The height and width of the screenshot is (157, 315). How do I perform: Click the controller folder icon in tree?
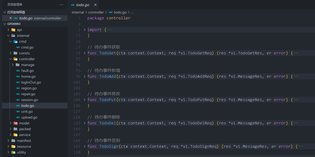[x=15, y=59]
